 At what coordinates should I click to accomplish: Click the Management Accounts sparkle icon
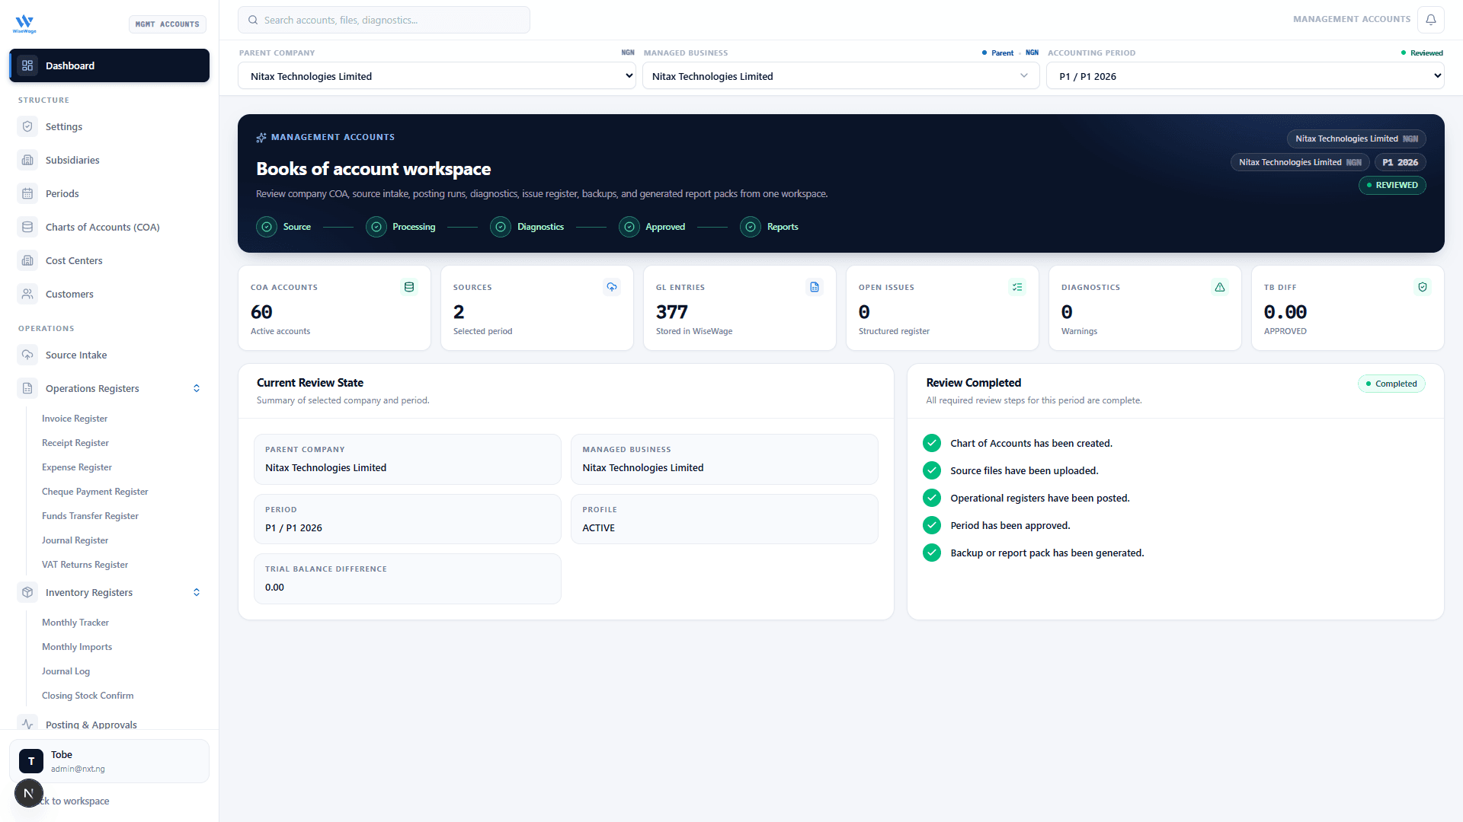click(x=261, y=138)
